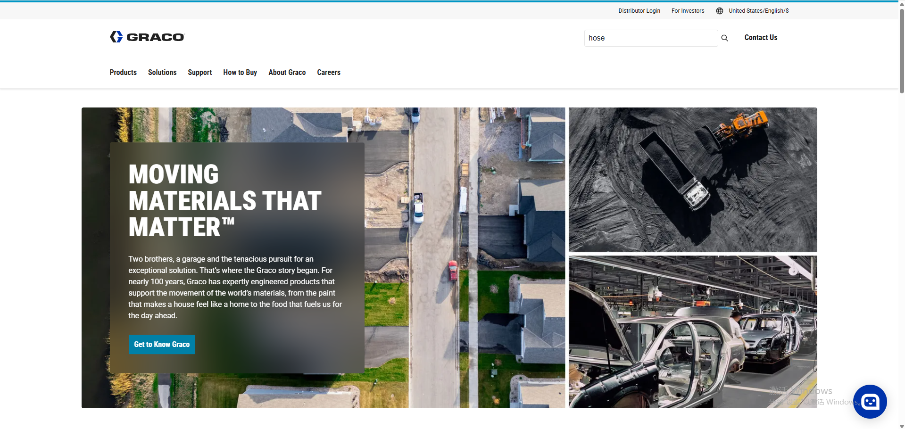The image size is (905, 429).
Task: Open the Support menu
Action: point(200,72)
